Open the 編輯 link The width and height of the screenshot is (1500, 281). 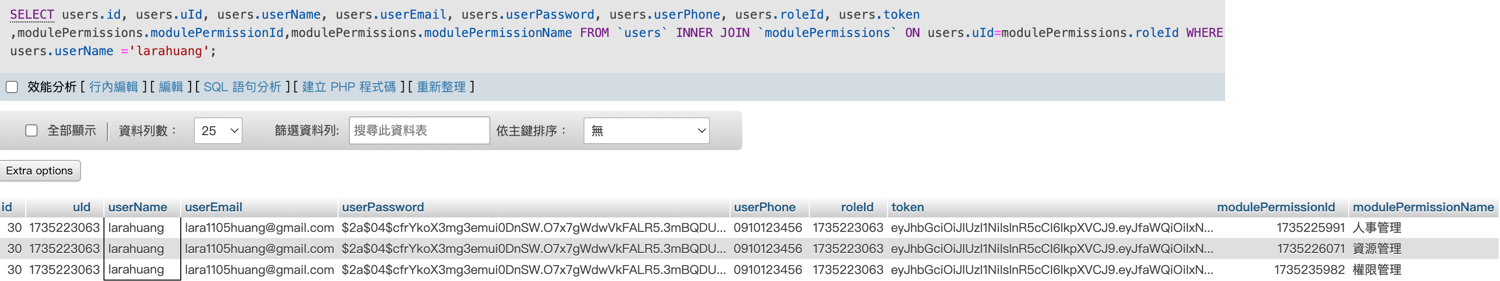pyautogui.click(x=170, y=87)
